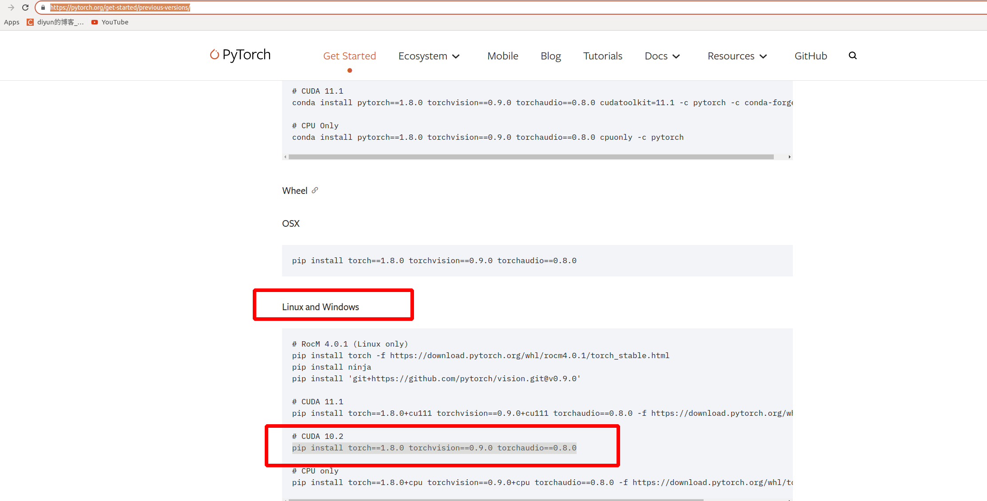Open Get Started nav tab
The height and width of the screenshot is (501, 987).
click(x=350, y=56)
